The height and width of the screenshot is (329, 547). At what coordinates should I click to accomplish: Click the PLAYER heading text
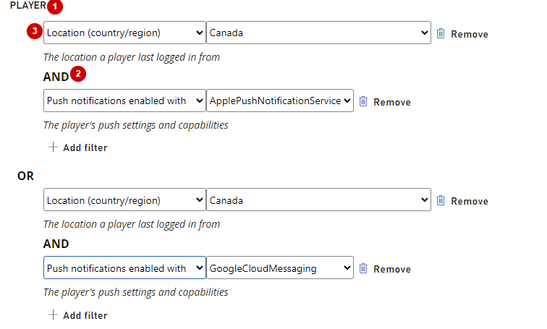pos(28,6)
